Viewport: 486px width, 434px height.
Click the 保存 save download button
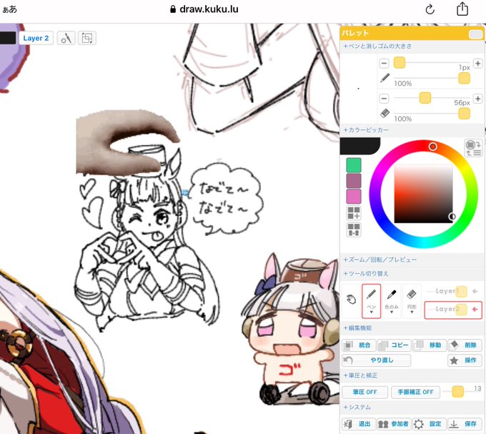(465, 424)
